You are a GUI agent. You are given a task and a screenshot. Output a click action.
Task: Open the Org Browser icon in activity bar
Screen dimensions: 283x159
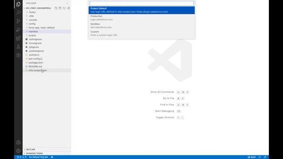(18, 55)
